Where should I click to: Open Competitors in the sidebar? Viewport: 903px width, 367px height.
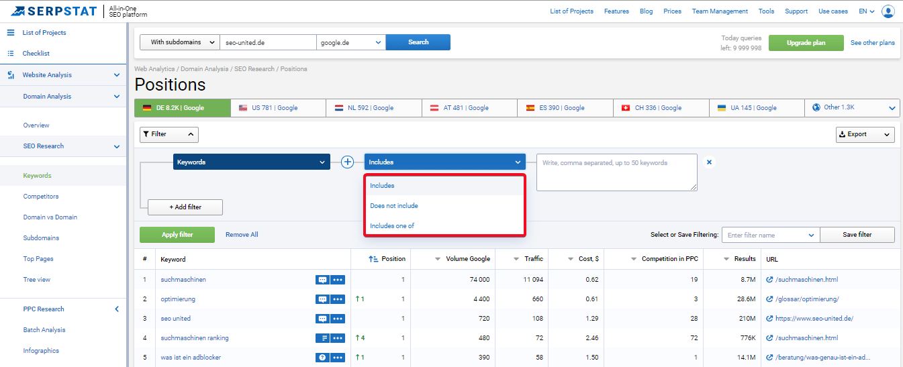point(41,197)
